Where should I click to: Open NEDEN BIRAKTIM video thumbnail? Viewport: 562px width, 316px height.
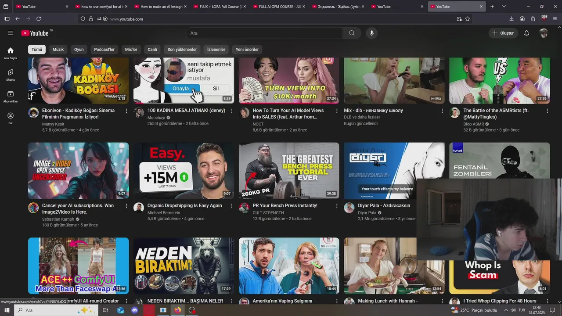tap(184, 266)
